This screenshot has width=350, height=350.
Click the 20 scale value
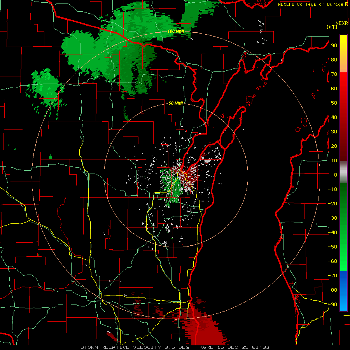pyautogui.click(x=334, y=146)
